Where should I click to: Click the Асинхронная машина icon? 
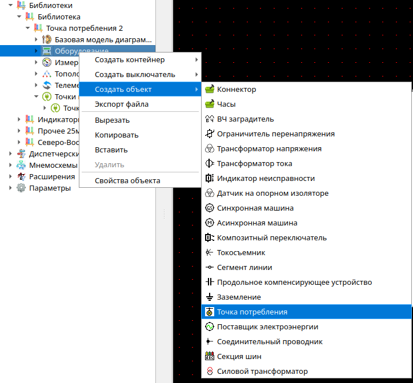tap(210, 223)
